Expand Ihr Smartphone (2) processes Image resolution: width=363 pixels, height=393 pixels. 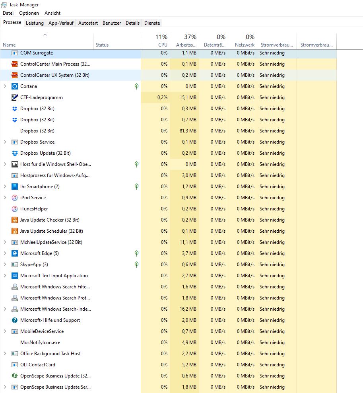[x=5, y=187]
